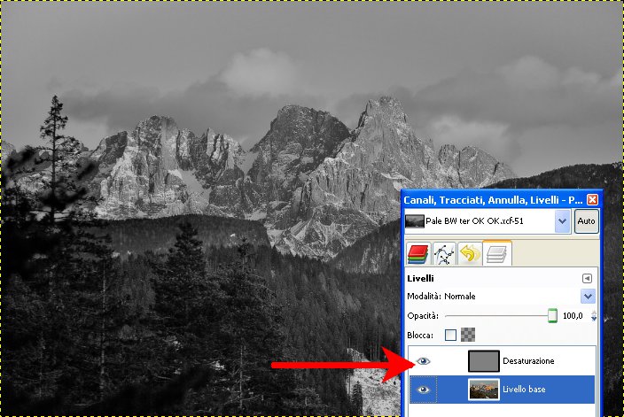624x417 pixels.
Task: Select the Layers (Livelli) tab
Action: pyautogui.click(x=497, y=254)
